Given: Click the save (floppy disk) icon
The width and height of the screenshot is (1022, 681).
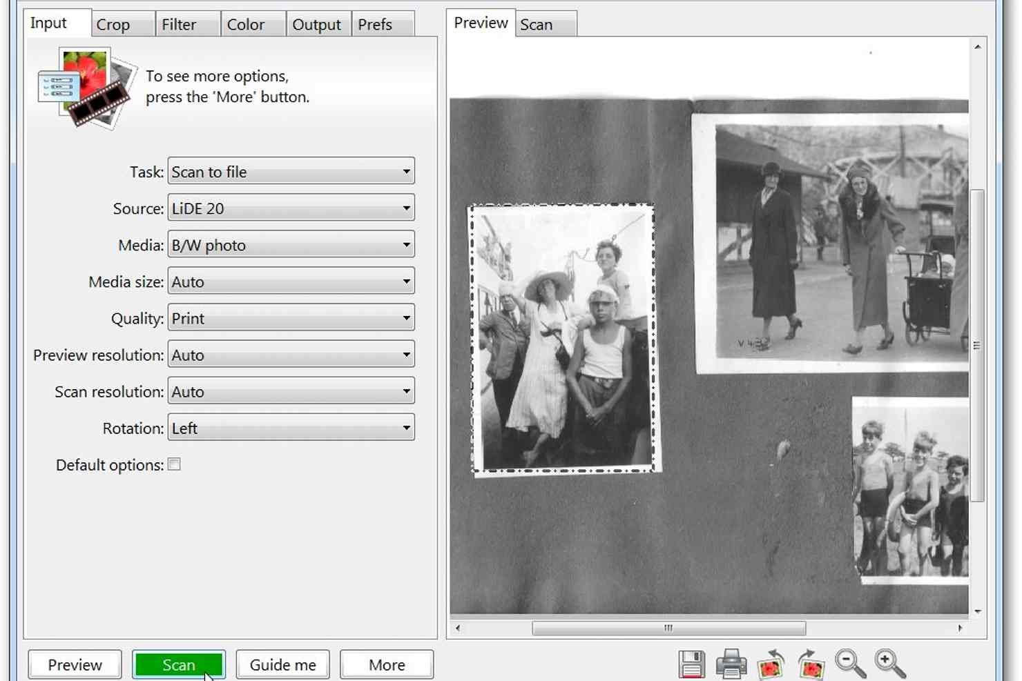Looking at the screenshot, I should 691,664.
